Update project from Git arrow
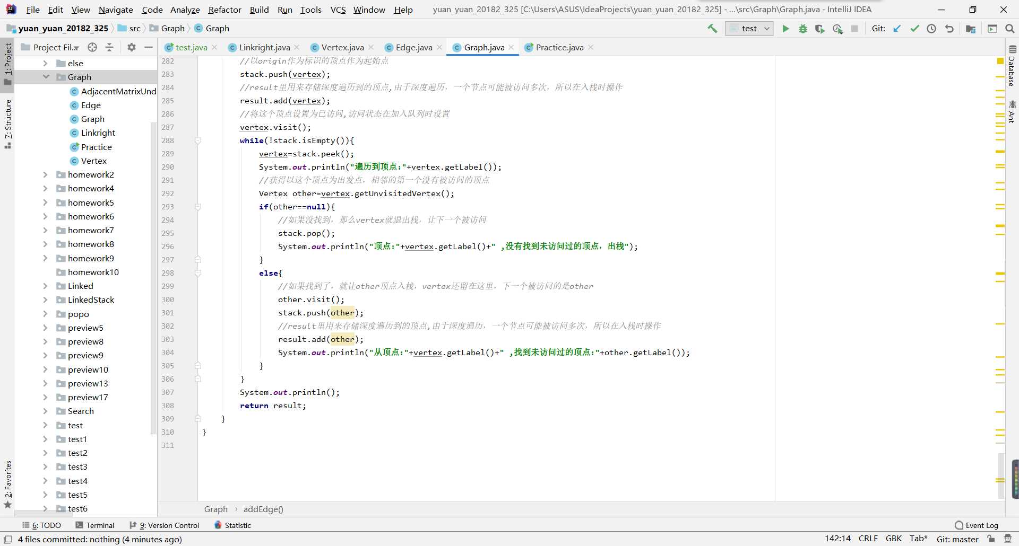Viewport: 1019px width, 546px height. [897, 29]
